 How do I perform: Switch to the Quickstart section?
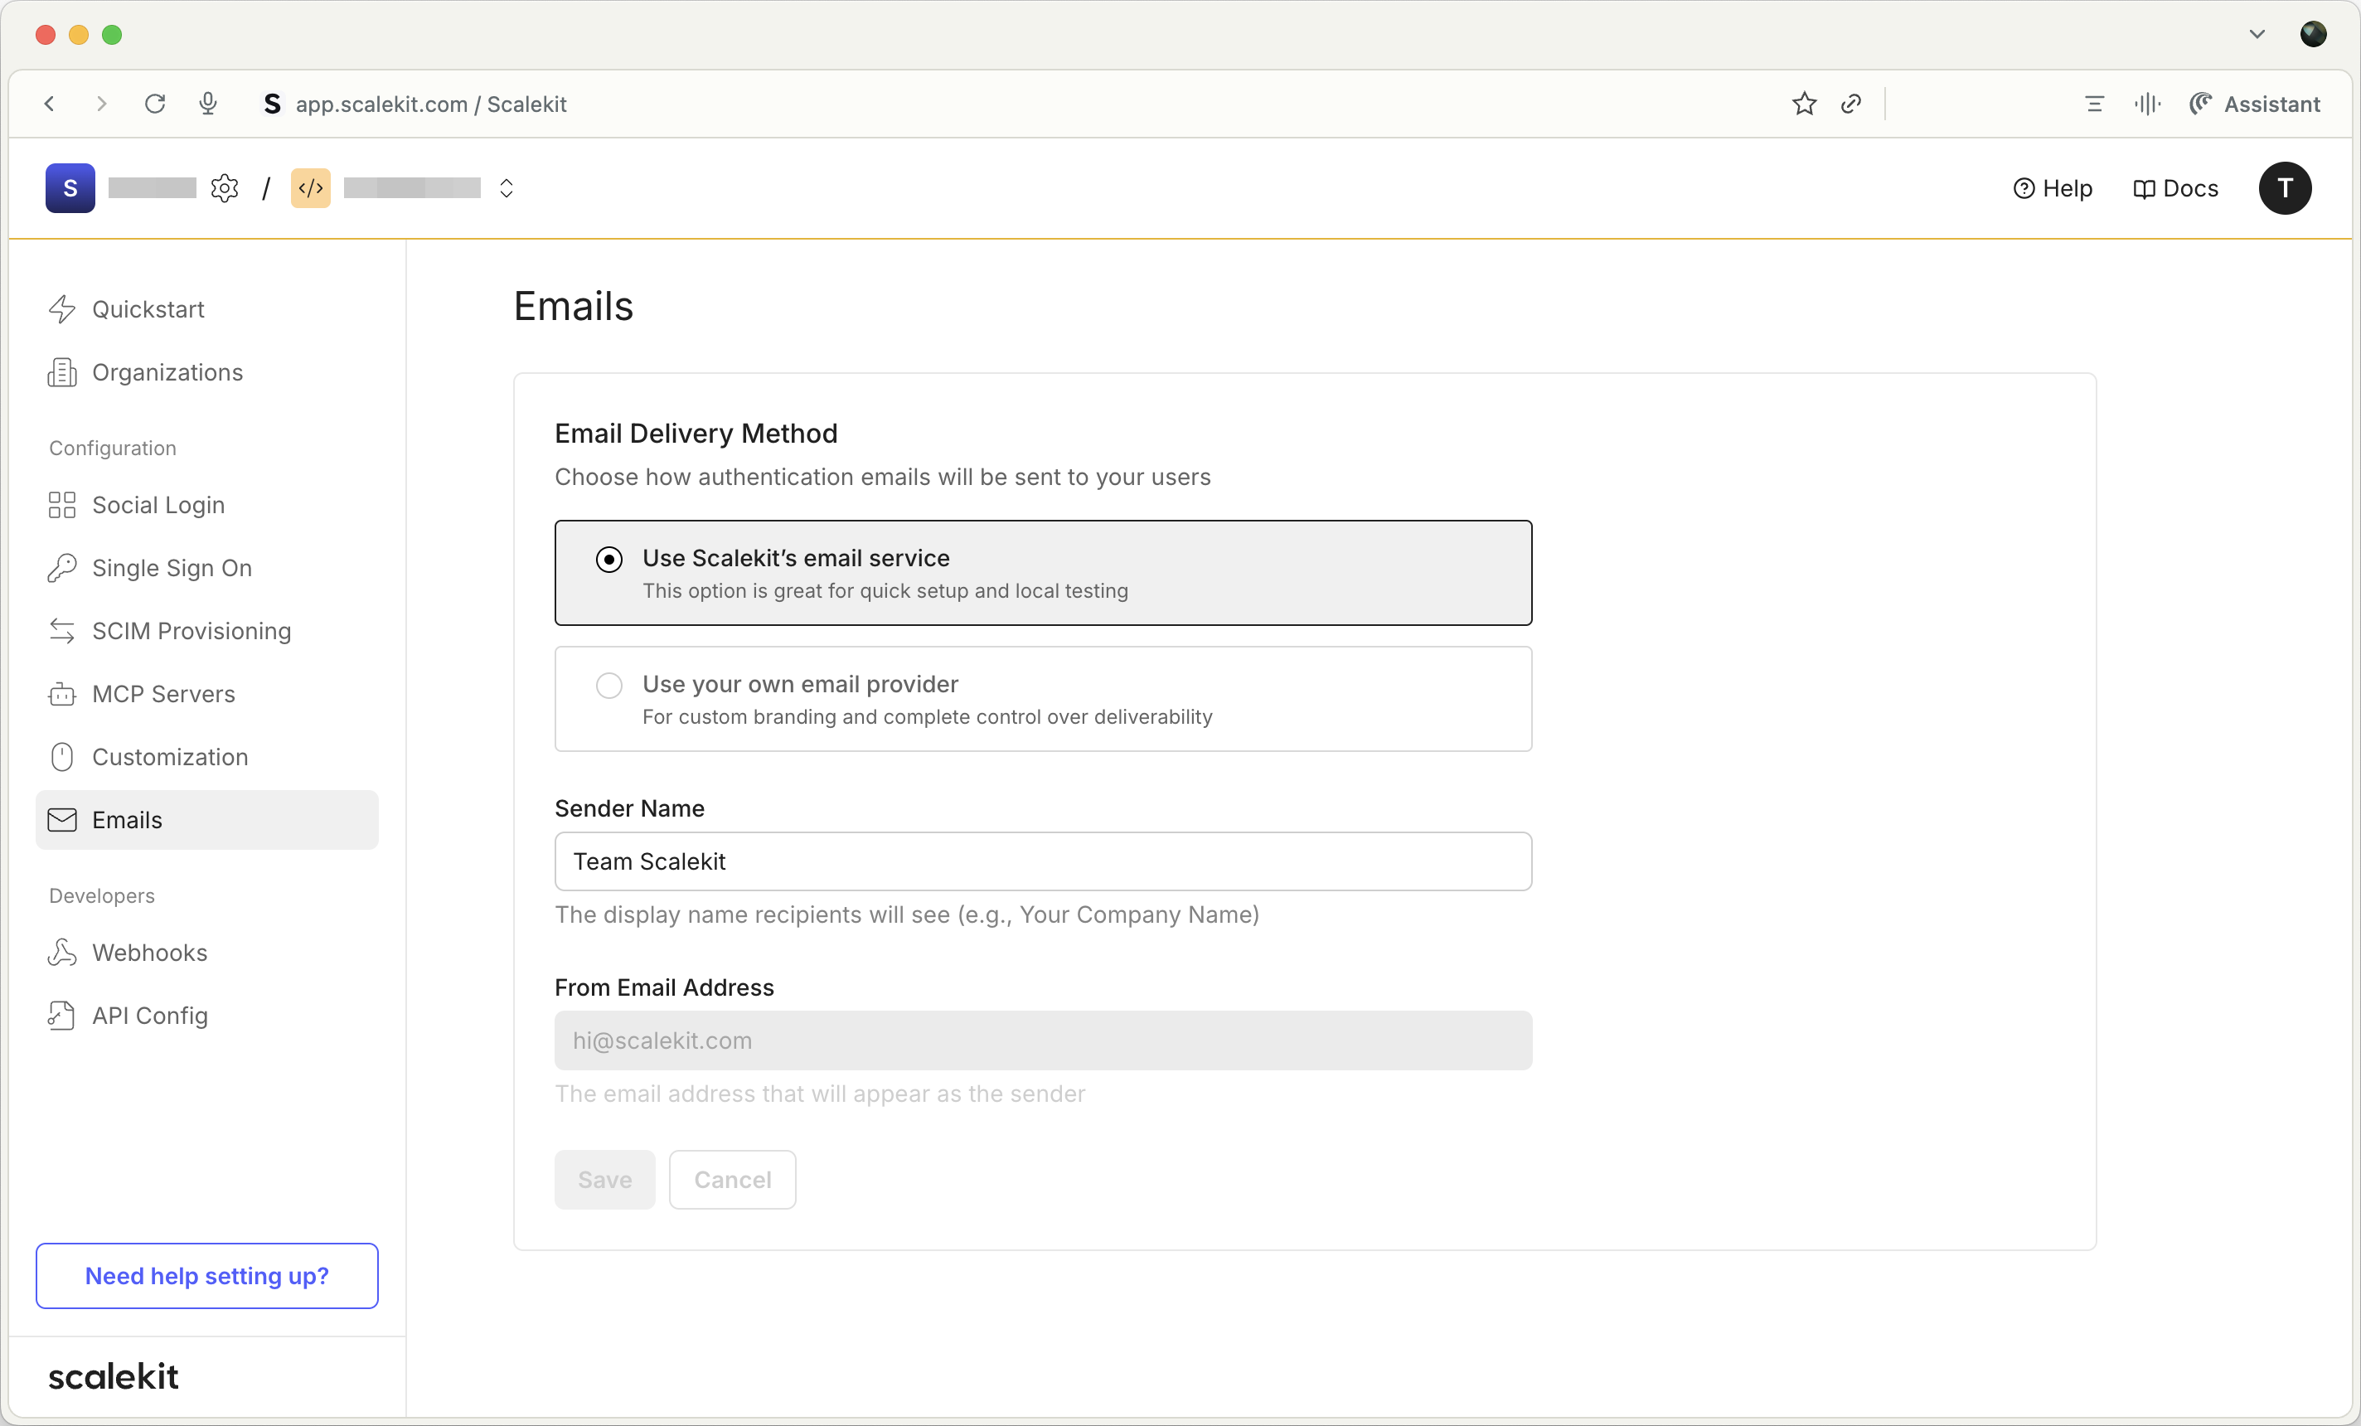tap(148, 308)
